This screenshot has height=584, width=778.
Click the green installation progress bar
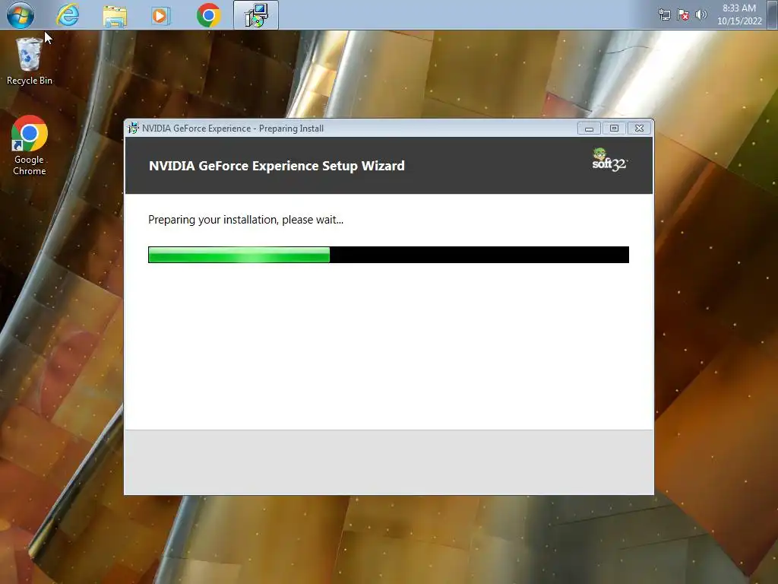coord(388,255)
